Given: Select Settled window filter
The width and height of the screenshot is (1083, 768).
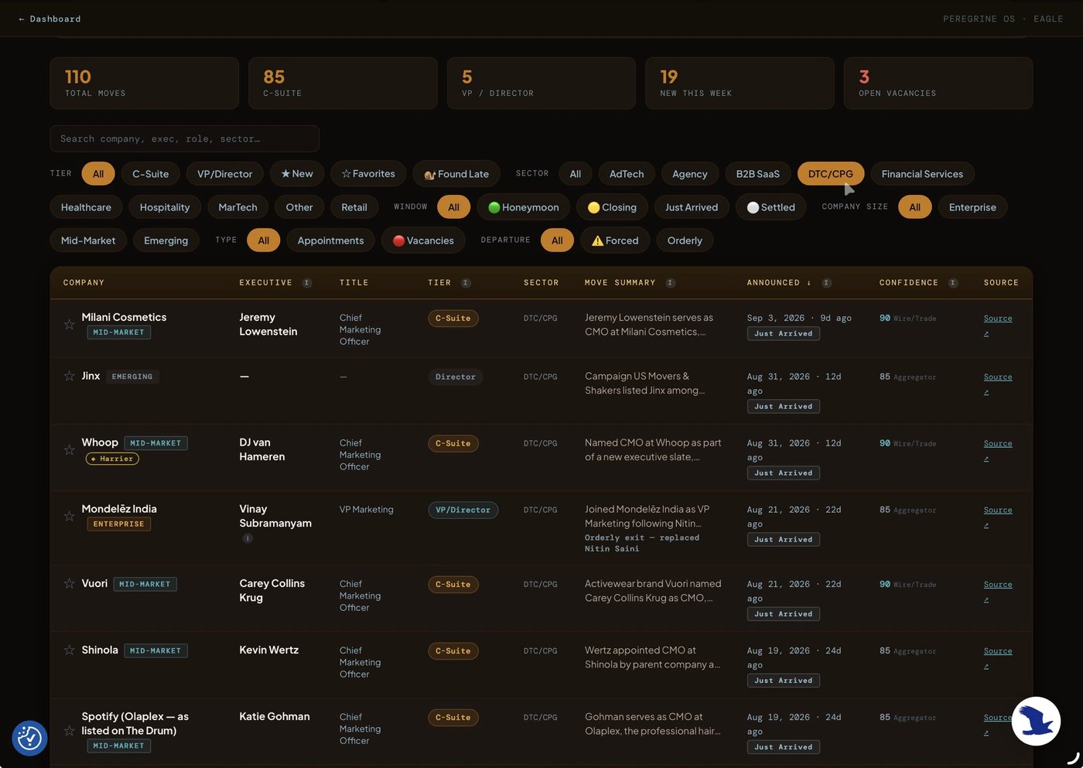Looking at the screenshot, I should tap(770, 207).
